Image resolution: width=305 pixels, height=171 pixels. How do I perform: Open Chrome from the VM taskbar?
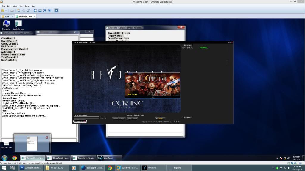click(x=14, y=158)
